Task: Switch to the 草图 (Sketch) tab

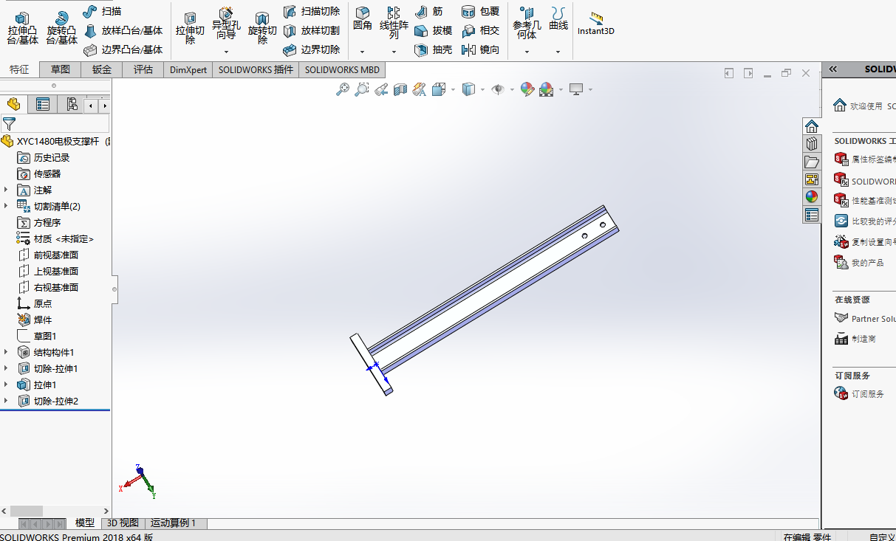Action: pyautogui.click(x=61, y=69)
